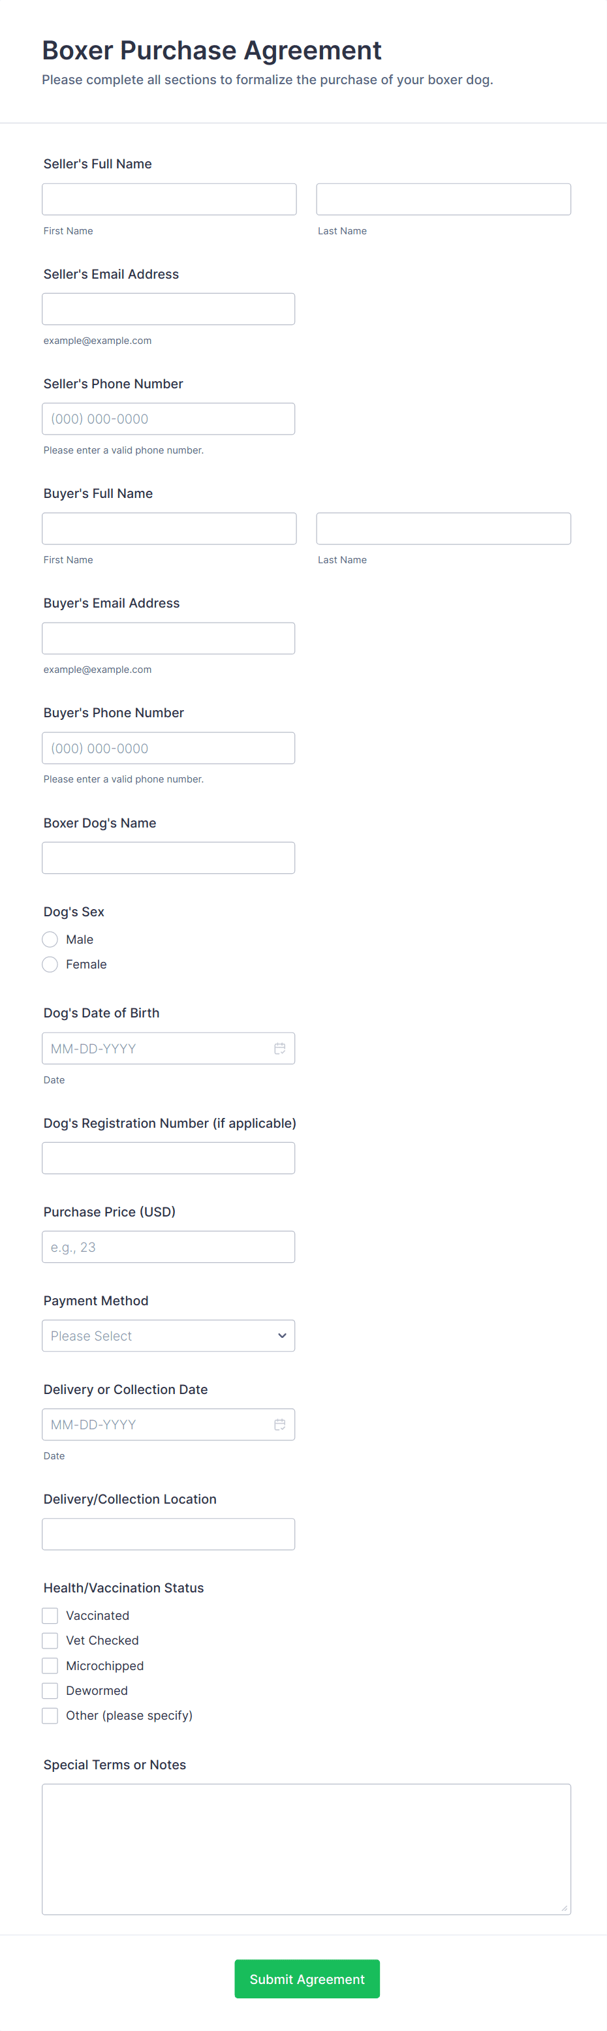
Task: Open calendar icon for Dog's Date of Birth
Action: coord(279,1048)
